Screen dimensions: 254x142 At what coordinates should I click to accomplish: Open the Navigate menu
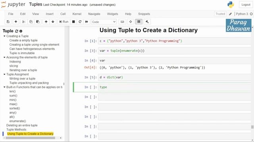click(94, 14)
